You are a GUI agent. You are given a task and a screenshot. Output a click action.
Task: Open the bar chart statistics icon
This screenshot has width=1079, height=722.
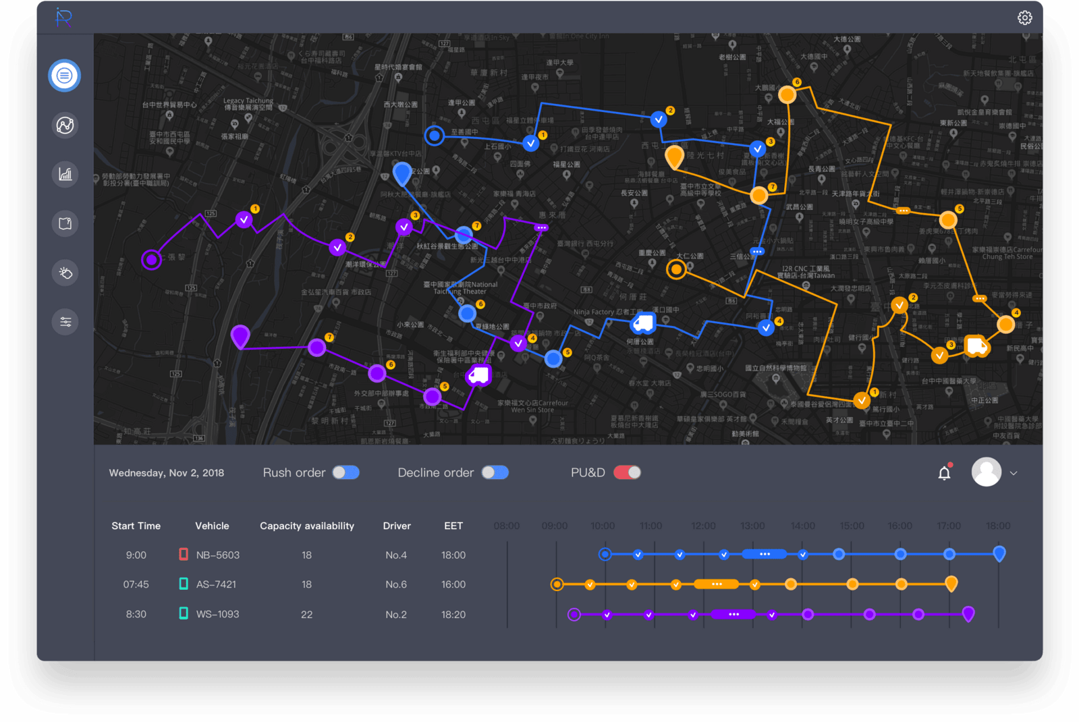point(65,175)
